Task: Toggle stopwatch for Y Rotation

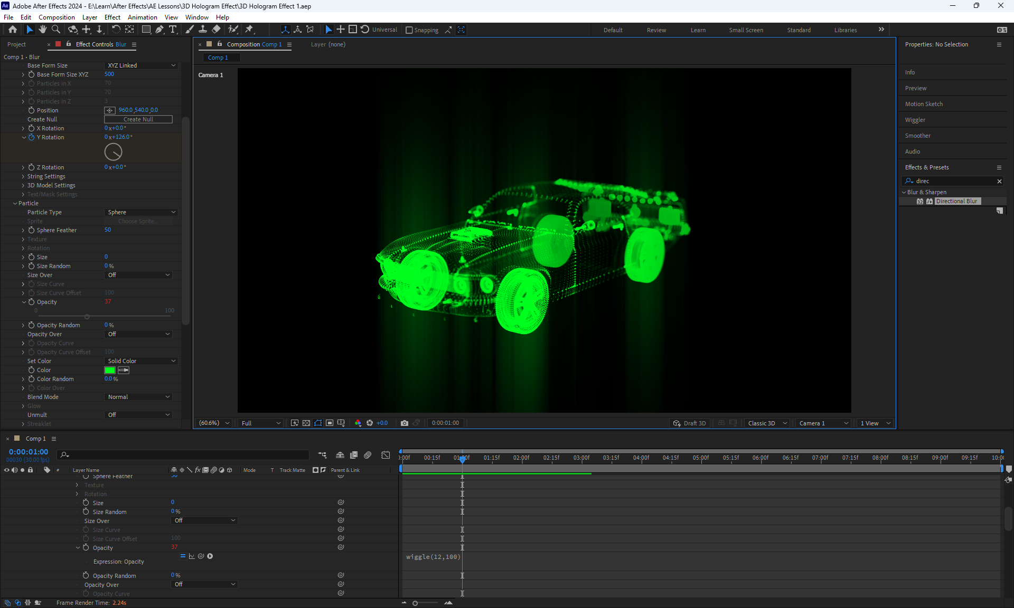Action: (31, 137)
